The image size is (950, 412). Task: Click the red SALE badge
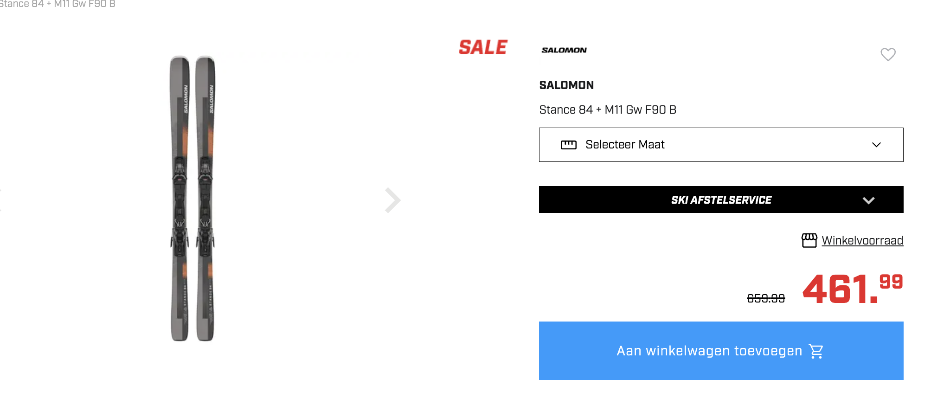click(483, 47)
